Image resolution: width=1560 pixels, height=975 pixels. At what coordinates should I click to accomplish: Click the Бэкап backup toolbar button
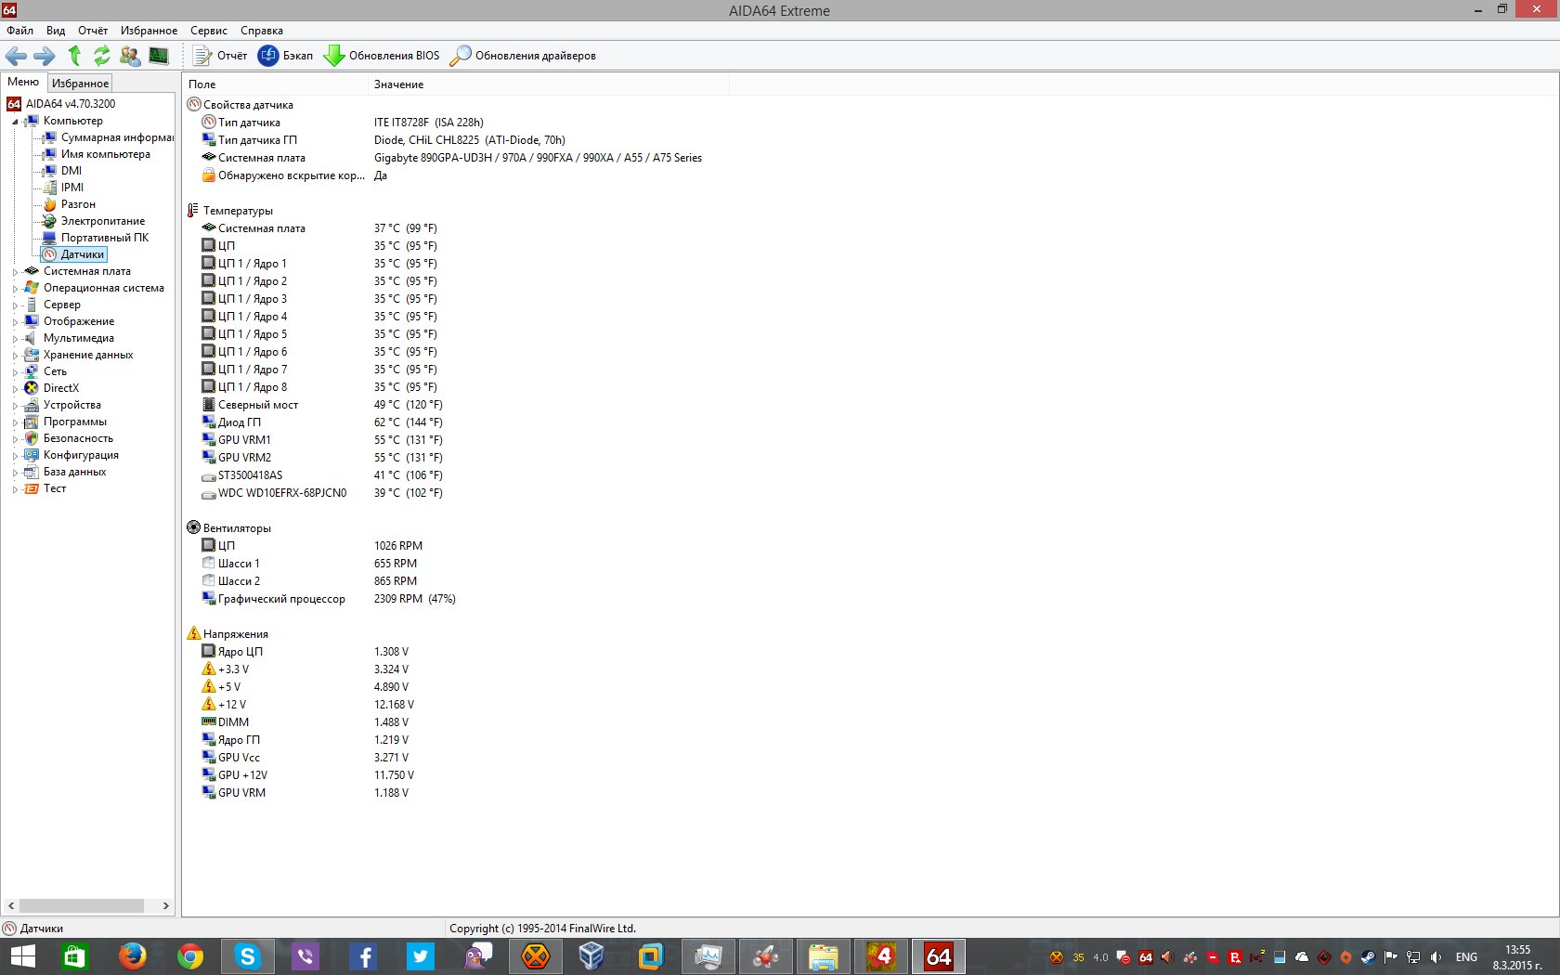point(285,56)
